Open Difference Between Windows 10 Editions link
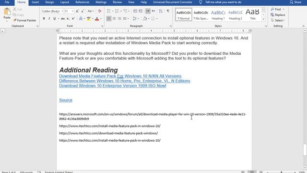The width and height of the screenshot is (307, 173). point(125,81)
